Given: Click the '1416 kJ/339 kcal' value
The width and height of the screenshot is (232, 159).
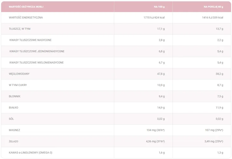Looking at the screenshot, I should [x=213, y=17].
